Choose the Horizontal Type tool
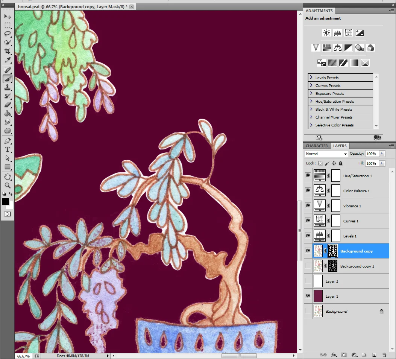Viewport: 396px width, 359px height. 8,149
